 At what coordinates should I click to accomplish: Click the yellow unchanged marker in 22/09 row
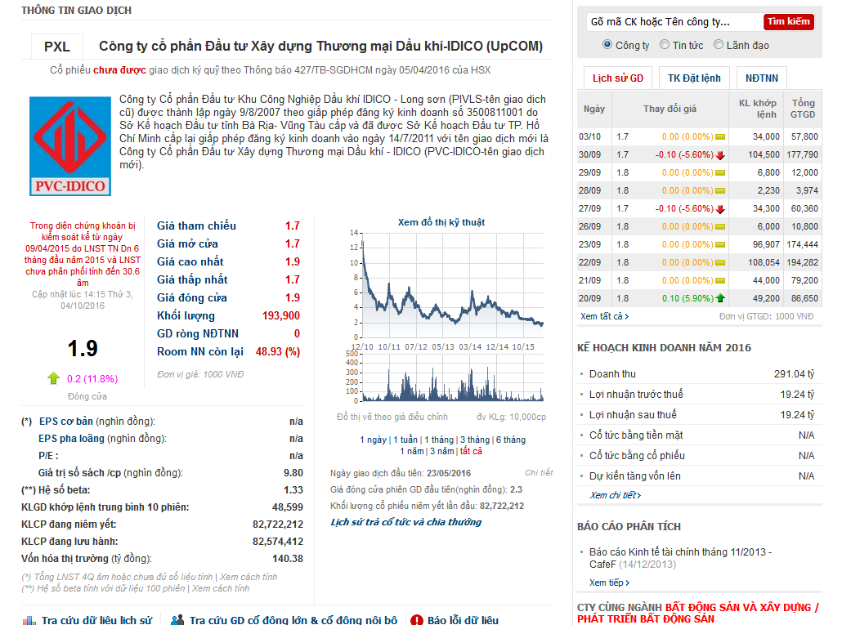click(720, 262)
